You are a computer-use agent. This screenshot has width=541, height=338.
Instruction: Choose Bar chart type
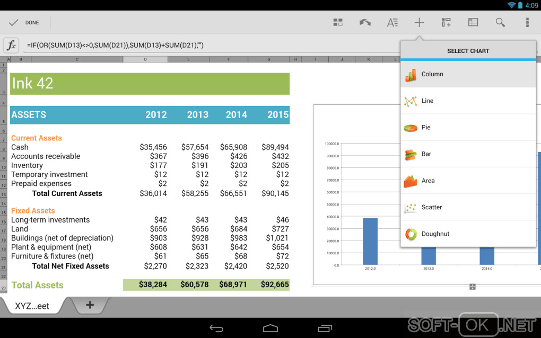pyautogui.click(x=468, y=154)
